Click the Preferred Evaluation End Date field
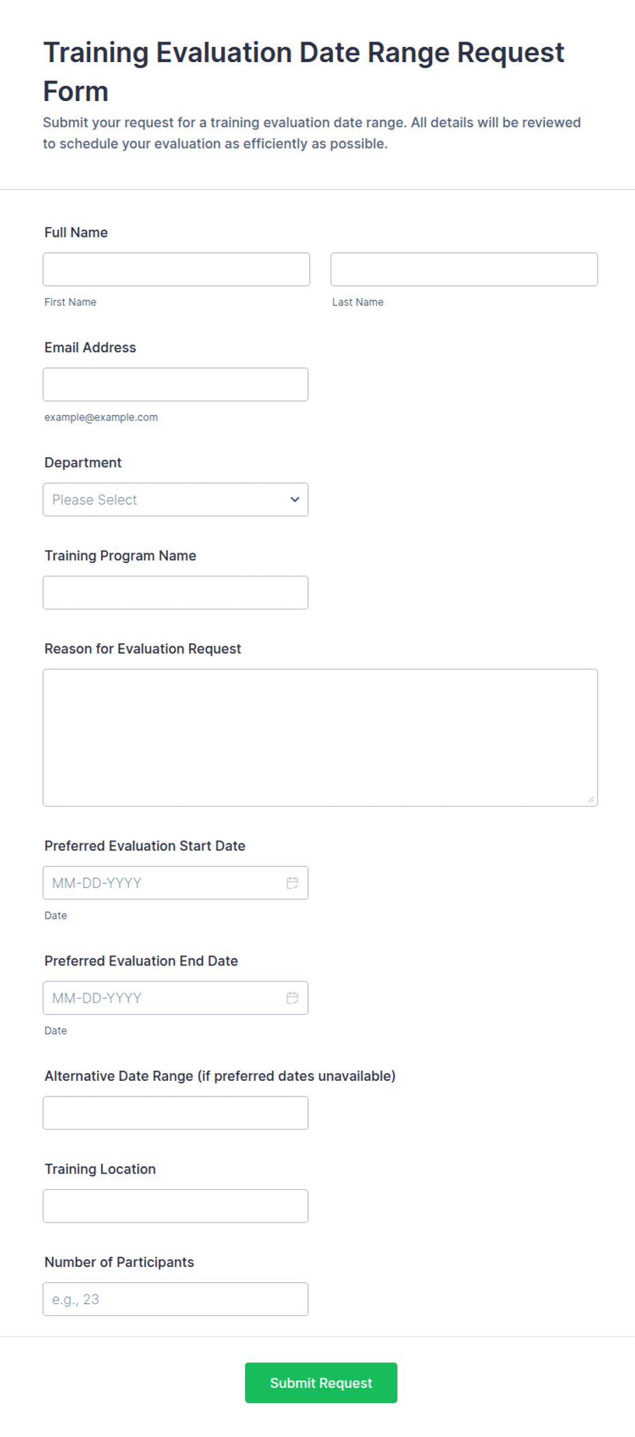 175,998
